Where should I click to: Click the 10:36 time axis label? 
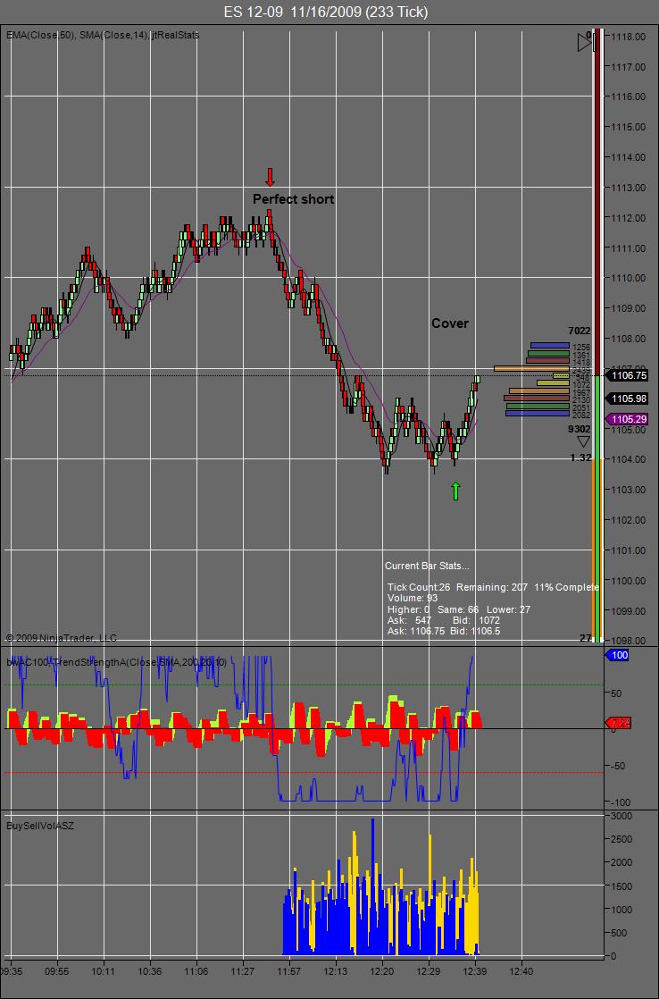tap(150, 973)
